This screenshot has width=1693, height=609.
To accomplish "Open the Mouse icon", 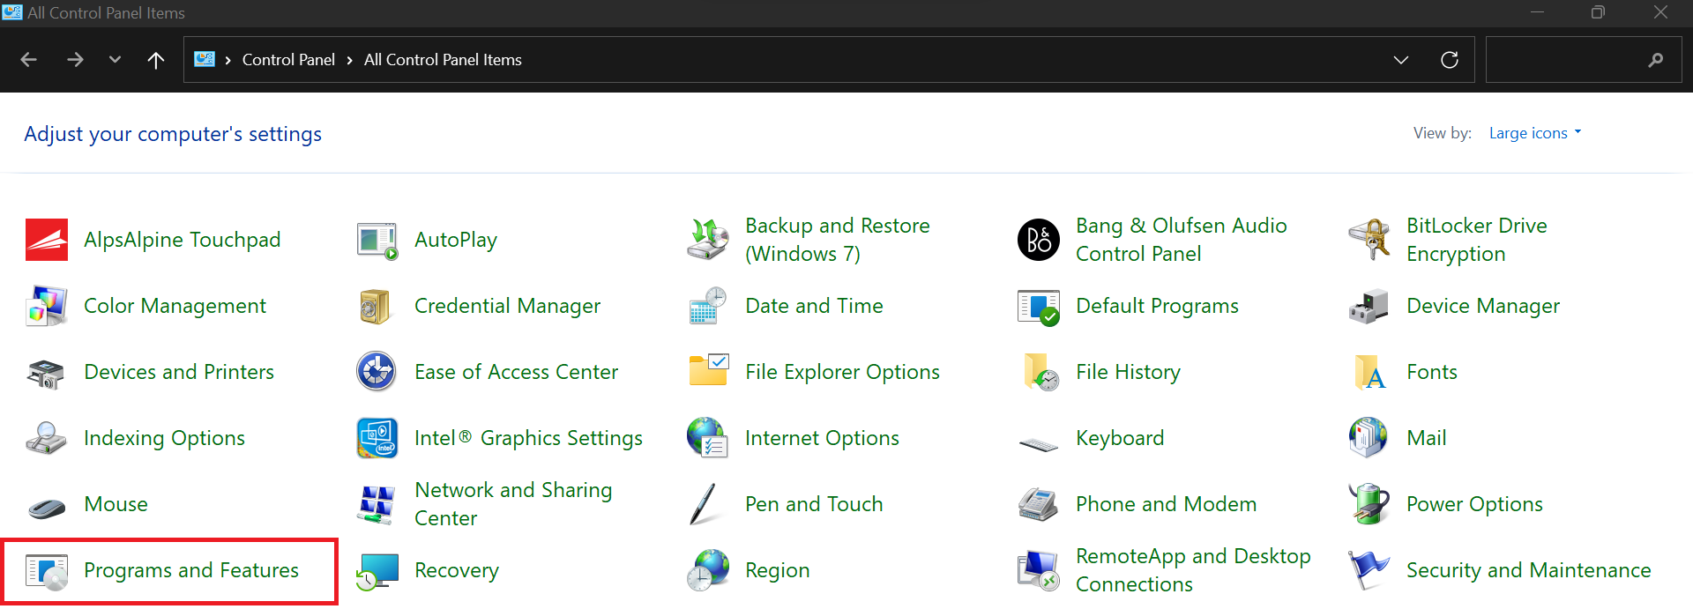I will coord(47,508).
